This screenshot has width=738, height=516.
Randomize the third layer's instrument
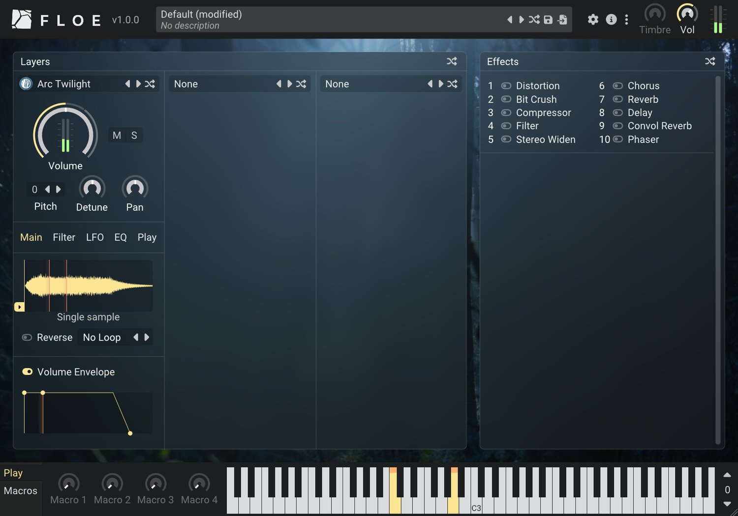pos(452,84)
